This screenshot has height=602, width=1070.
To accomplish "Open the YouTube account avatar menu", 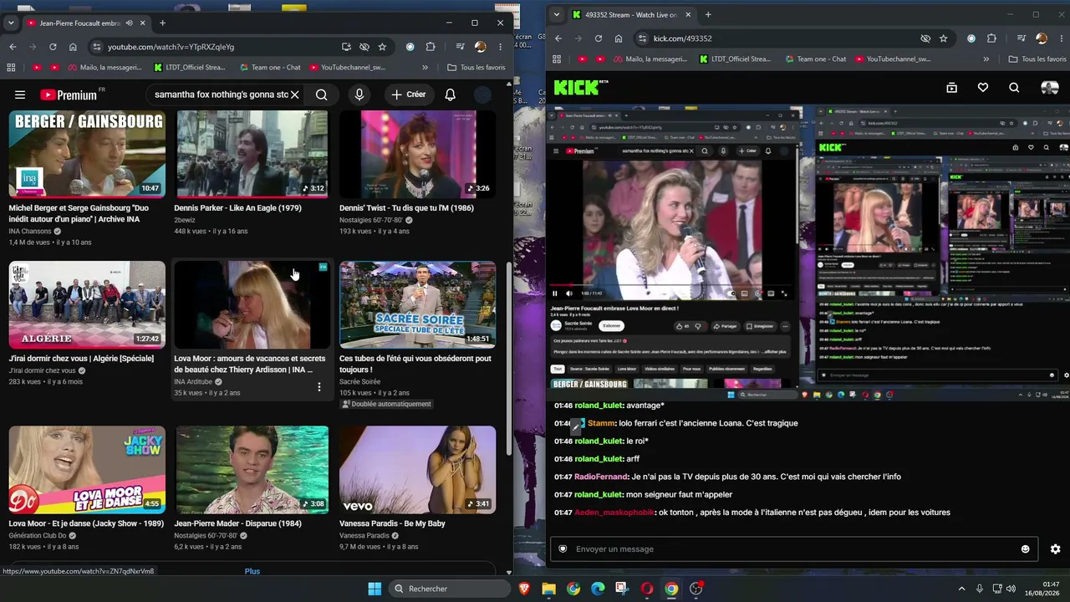I will tap(482, 95).
